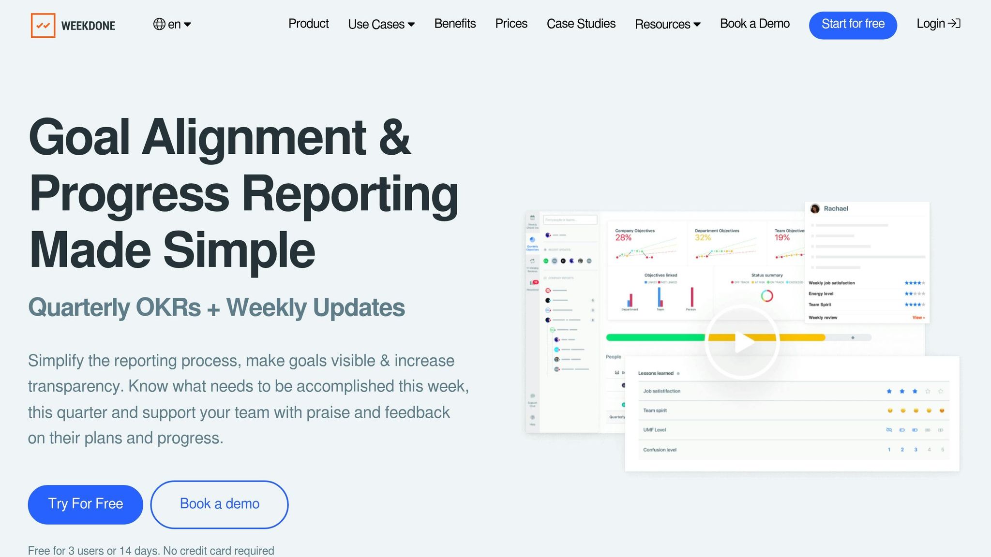Click Team Spirit star rating on Rachael card

click(915, 305)
